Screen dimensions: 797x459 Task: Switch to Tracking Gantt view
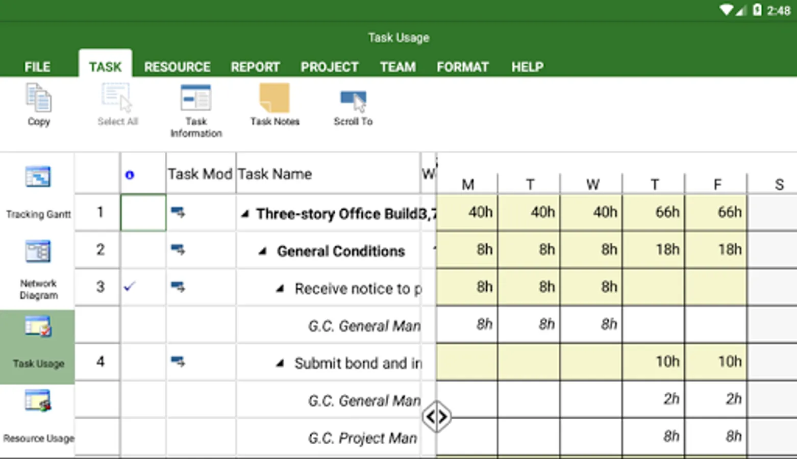38,177
